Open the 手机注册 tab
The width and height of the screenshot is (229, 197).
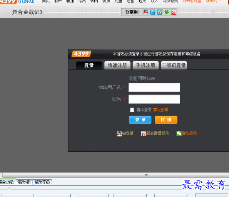pos(145,66)
